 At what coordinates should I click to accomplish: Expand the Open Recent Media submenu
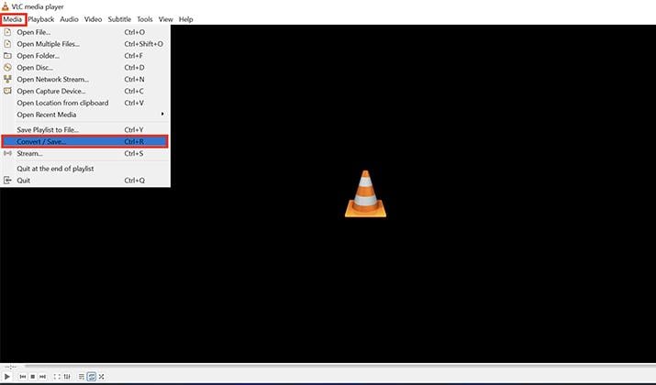[85, 114]
